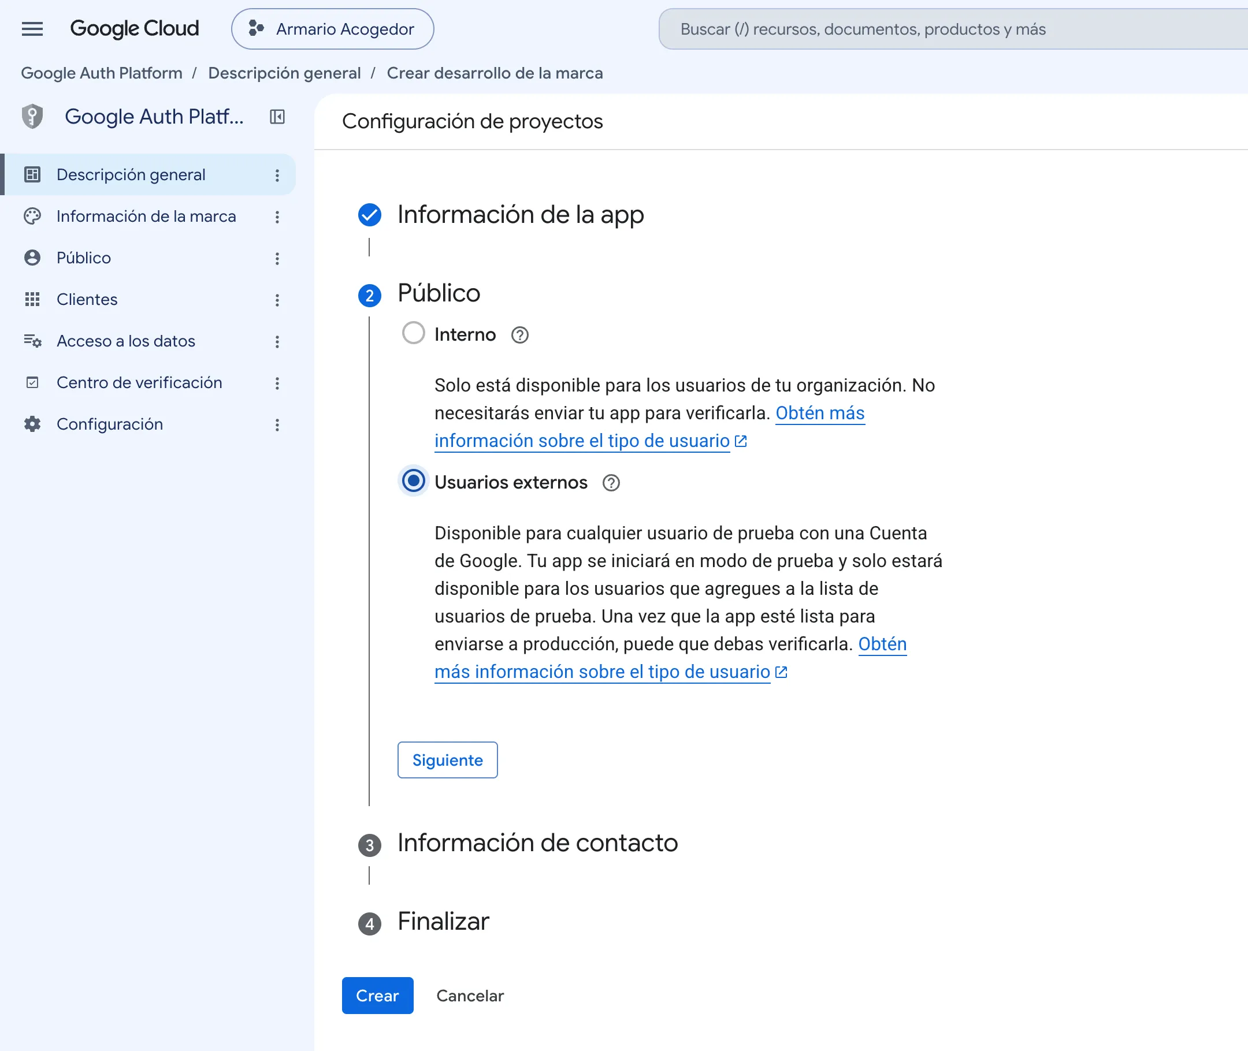Click the step 4 number badge
Image resolution: width=1248 pixels, height=1051 pixels.
tap(370, 924)
